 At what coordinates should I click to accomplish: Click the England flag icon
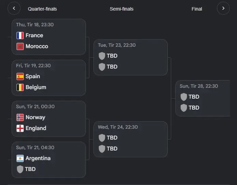click(x=20, y=128)
